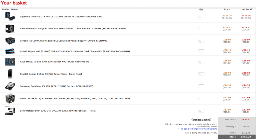256x140 pixels.
Task: Open the Samsung SpinPoint F3 1TB link
Action: click(x=57, y=86)
